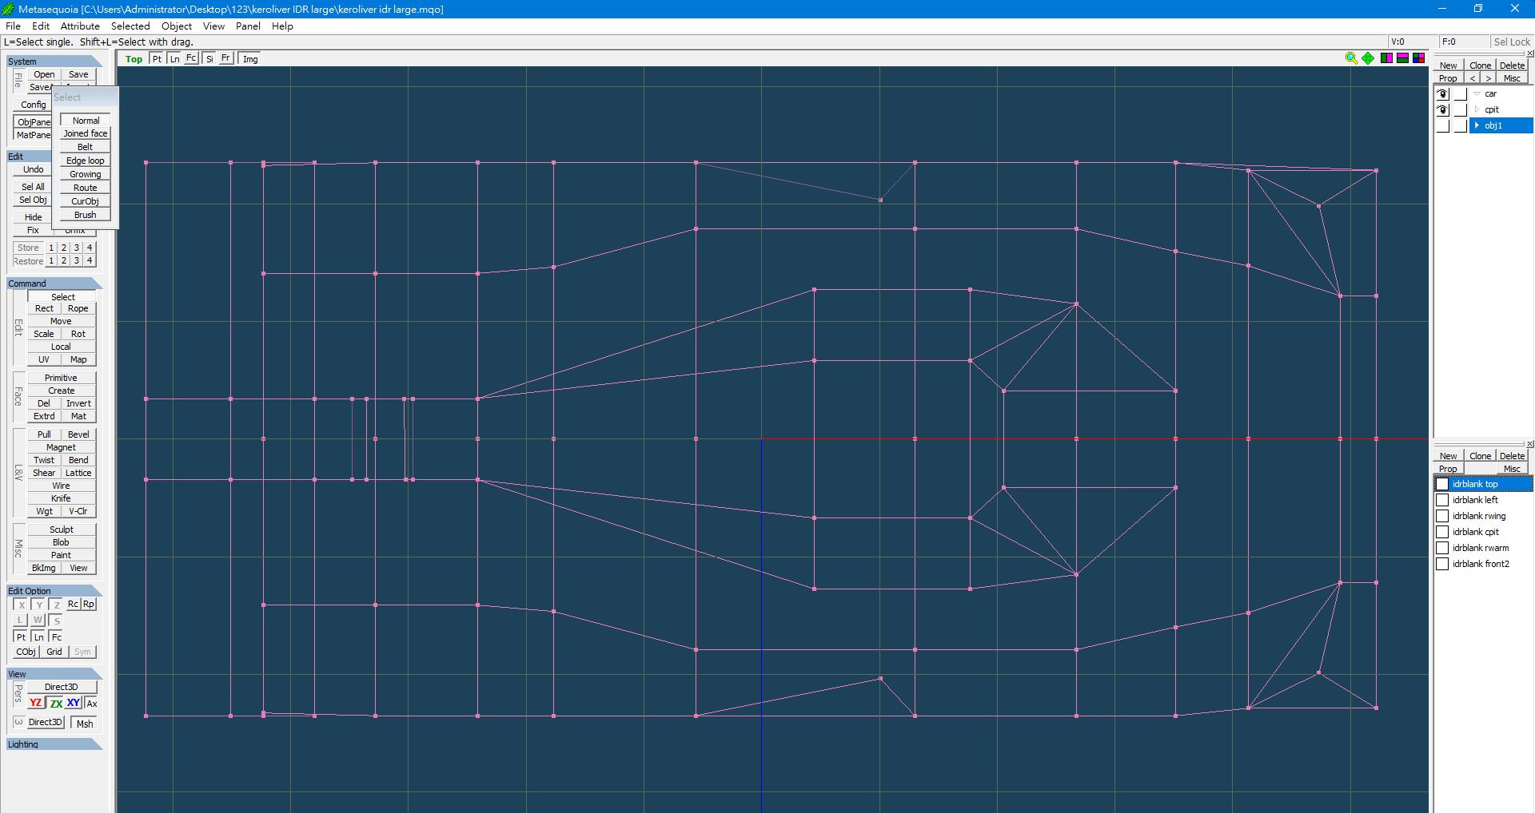Image resolution: width=1535 pixels, height=813 pixels.
Task: Collapse the car object tree node
Action: [x=1477, y=94]
